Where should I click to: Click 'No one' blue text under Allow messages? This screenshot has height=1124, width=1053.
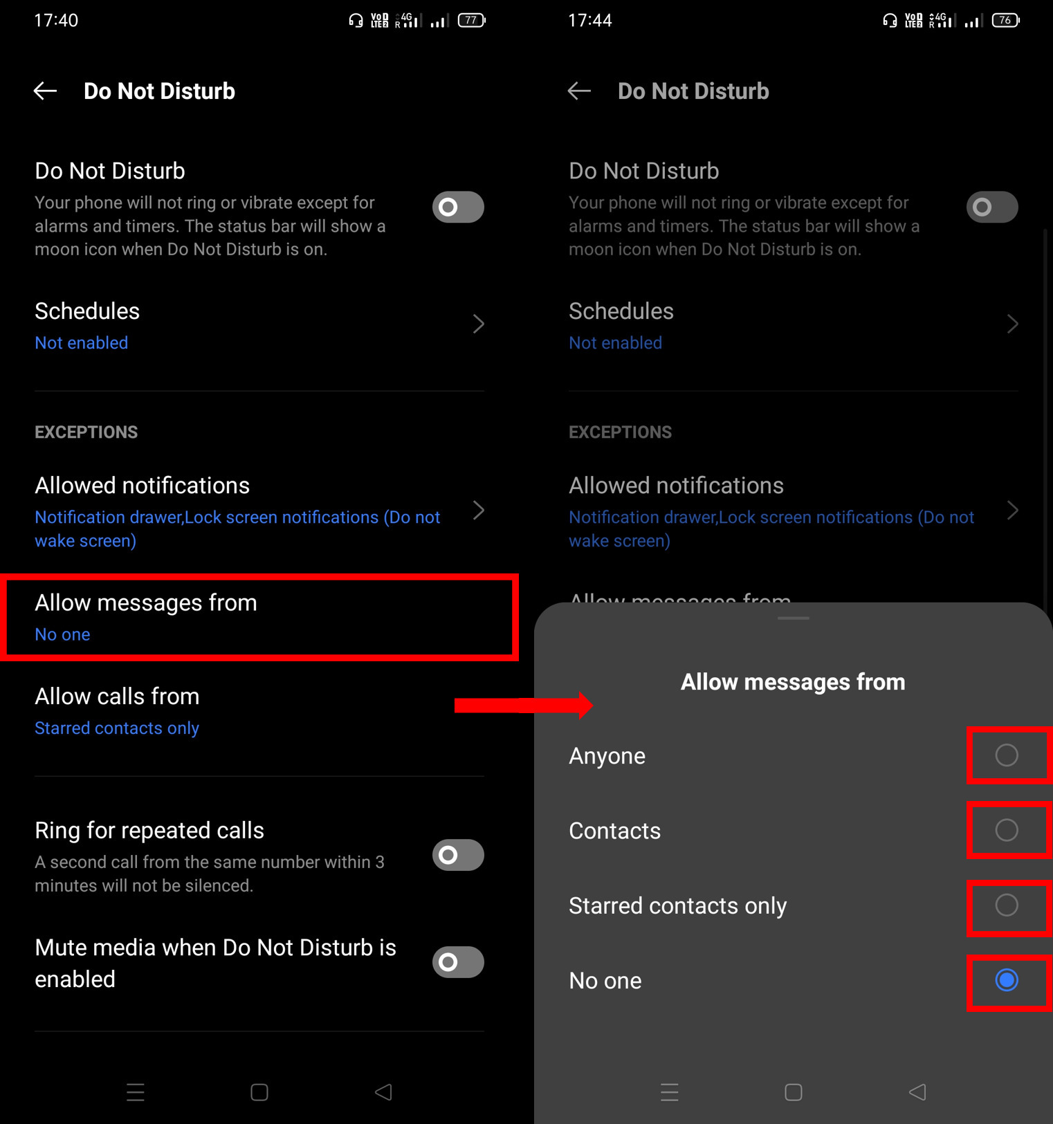click(62, 634)
